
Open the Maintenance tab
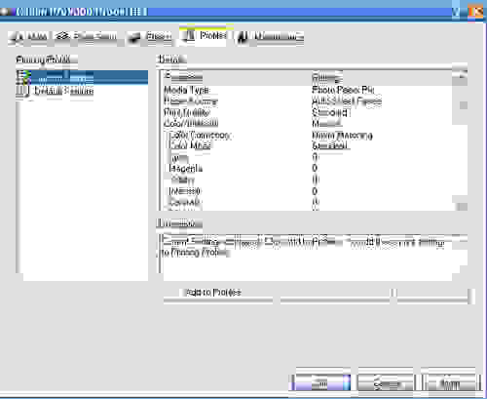pos(270,37)
